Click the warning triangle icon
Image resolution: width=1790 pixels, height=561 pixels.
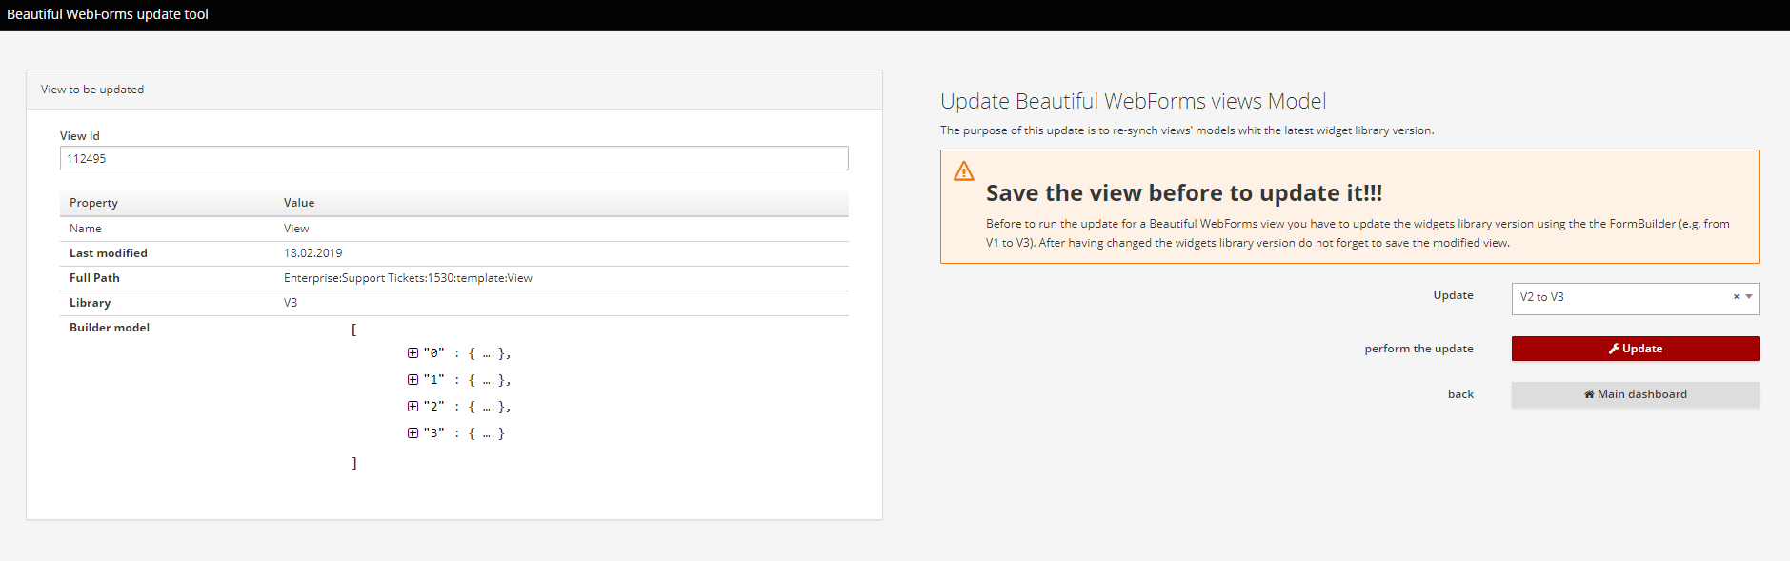click(964, 171)
